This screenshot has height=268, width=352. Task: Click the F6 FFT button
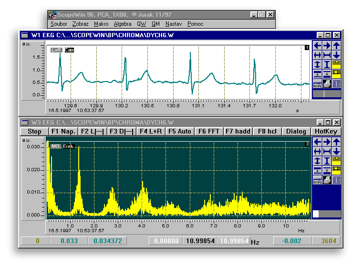coord(209,131)
